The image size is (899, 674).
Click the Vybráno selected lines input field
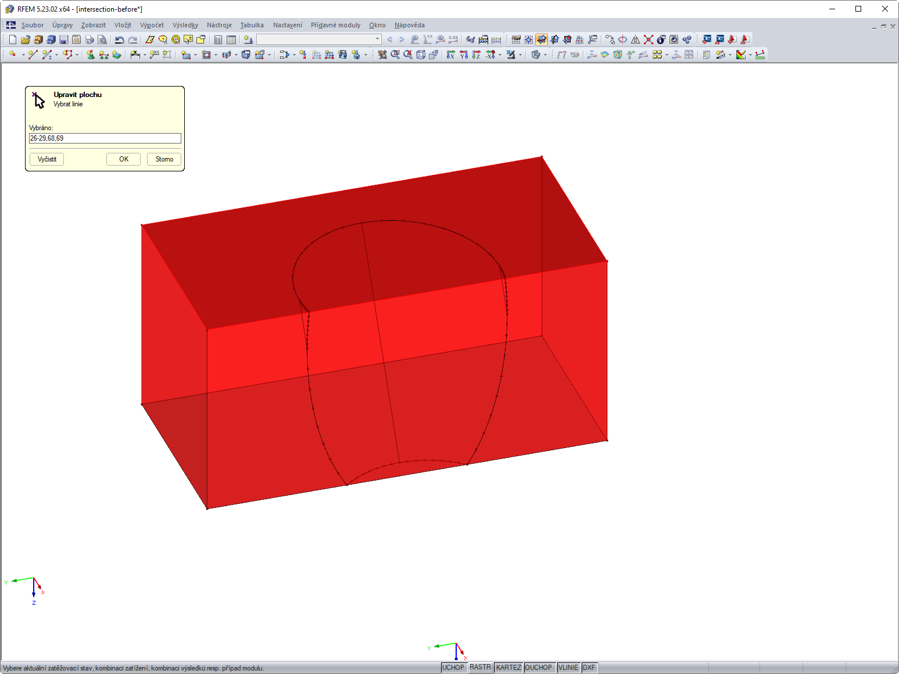pos(105,138)
